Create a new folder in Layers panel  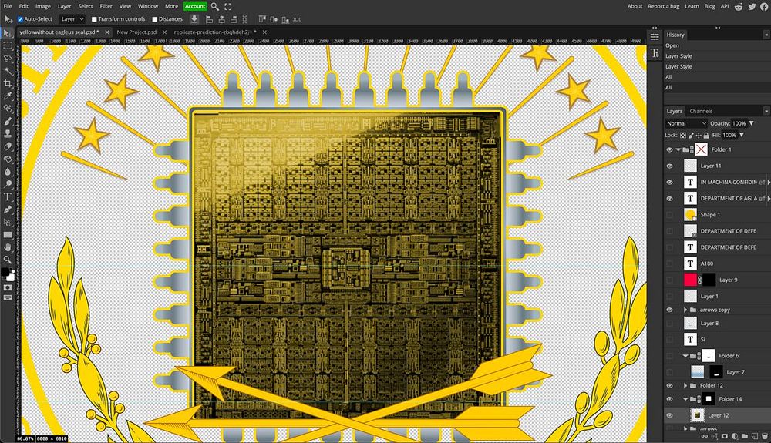click(745, 436)
